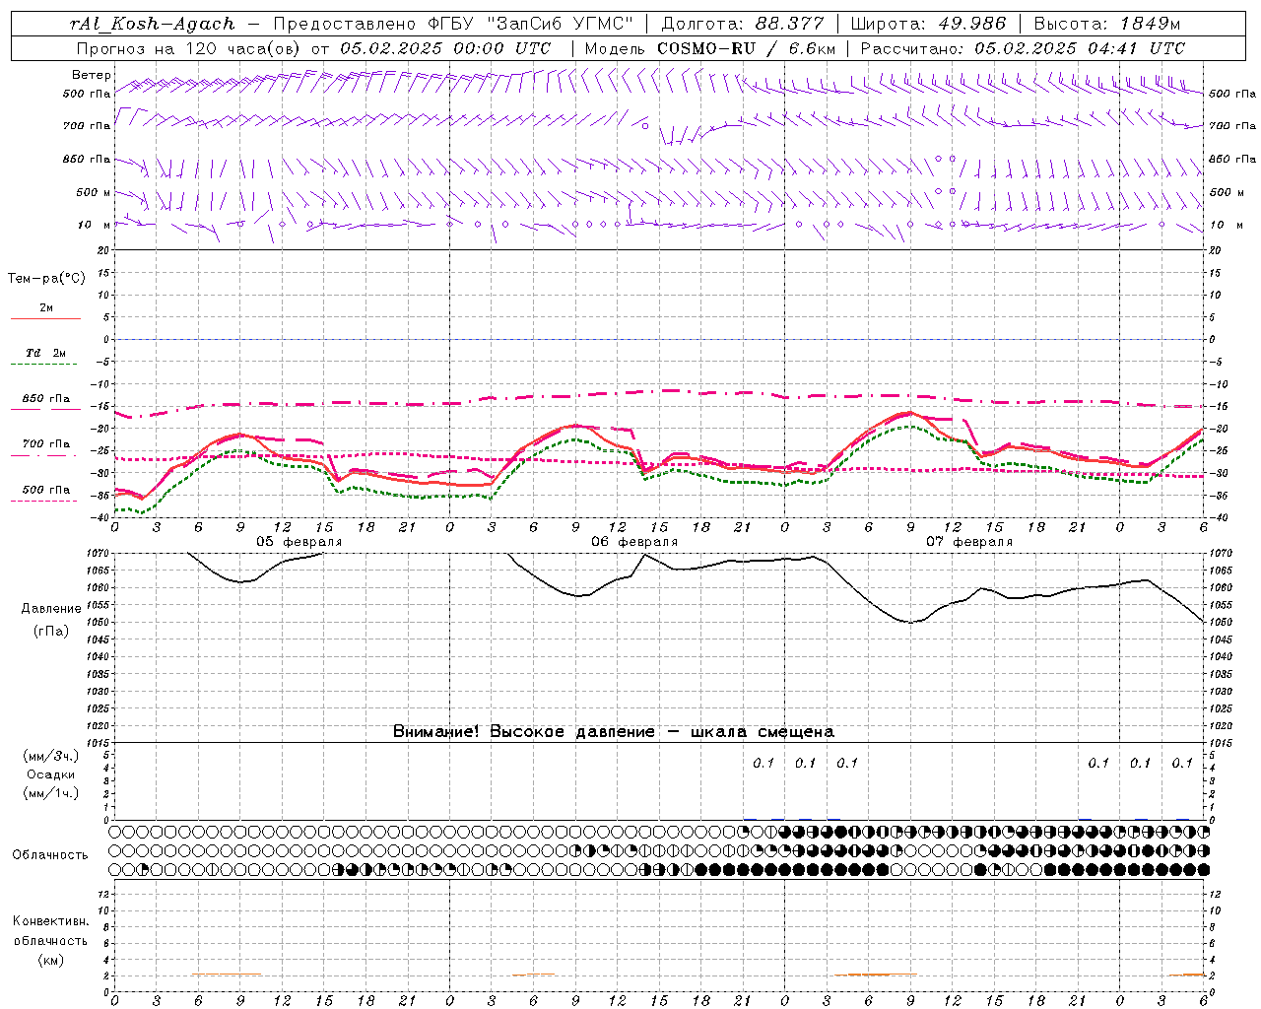Select the Конвективн. convective cloud label
The height and width of the screenshot is (1009, 1261).
tap(51, 921)
